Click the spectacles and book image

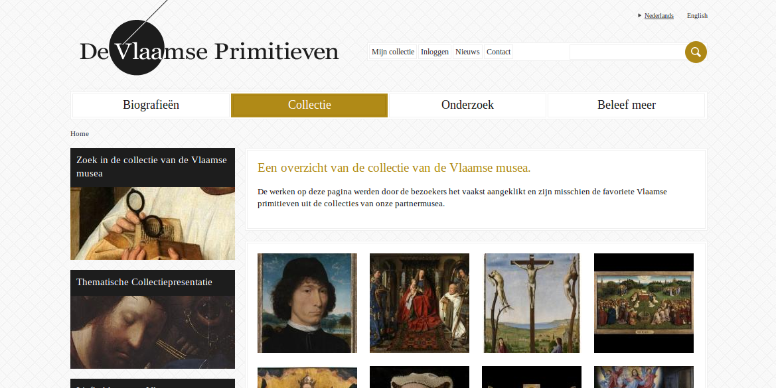[x=153, y=224]
